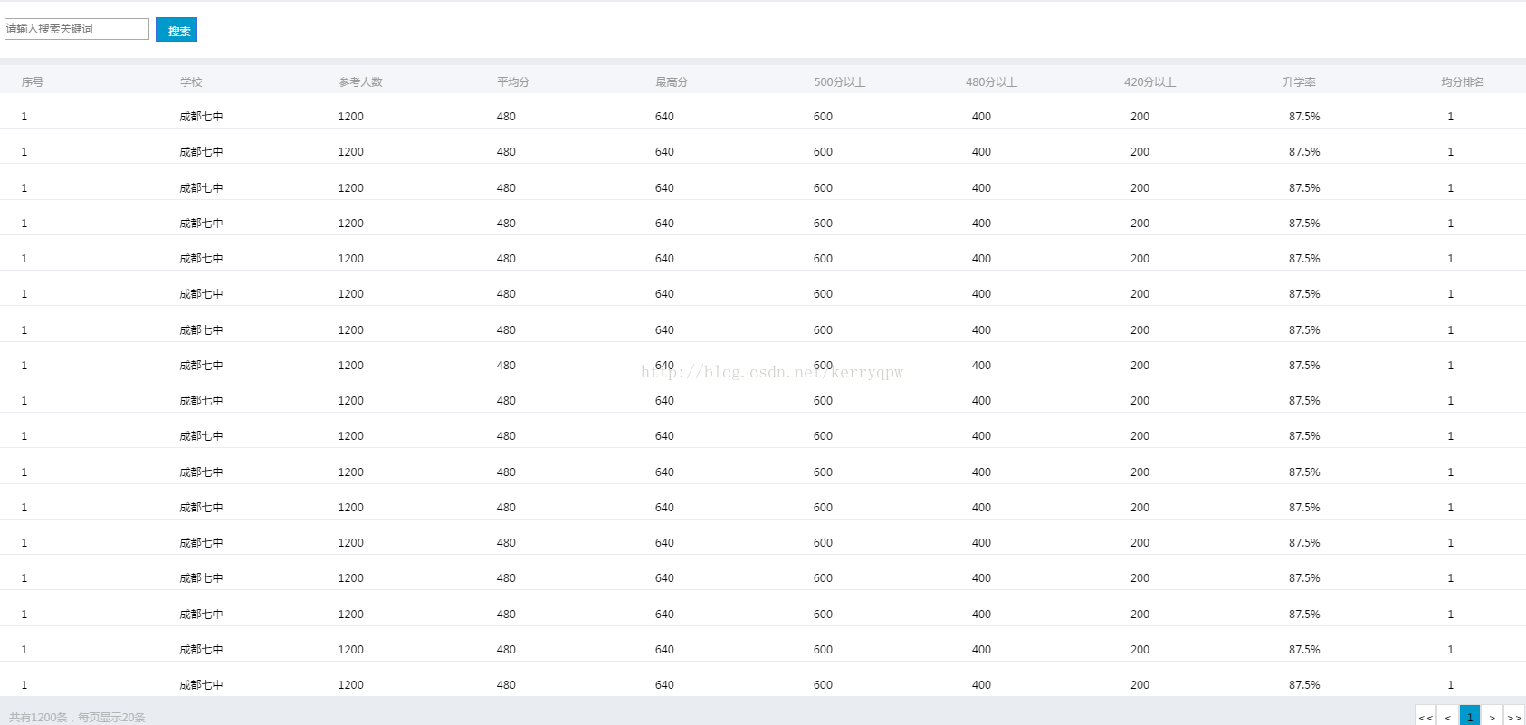The height and width of the screenshot is (725, 1526).
Task: Click the 均分排名 column header
Action: [1463, 81]
